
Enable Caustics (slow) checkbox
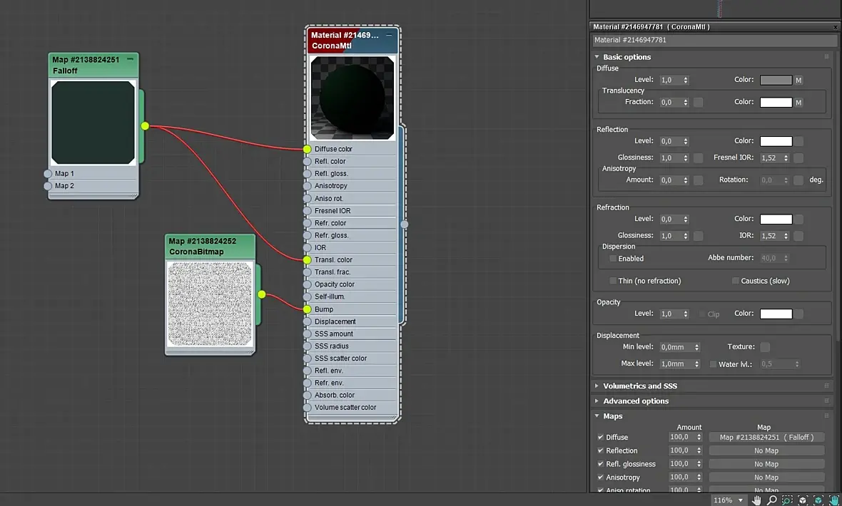coord(735,281)
